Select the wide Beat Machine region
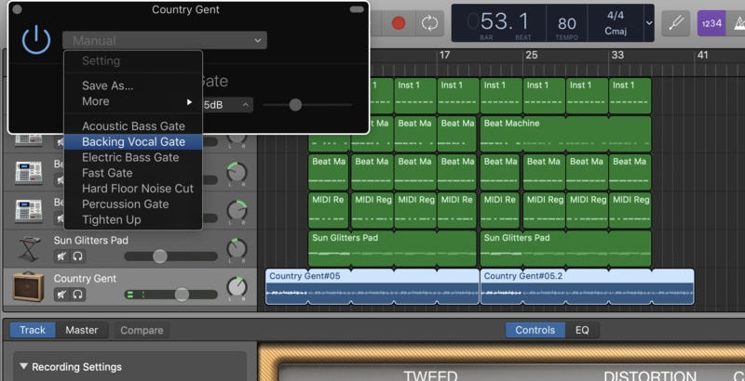 pyautogui.click(x=565, y=134)
